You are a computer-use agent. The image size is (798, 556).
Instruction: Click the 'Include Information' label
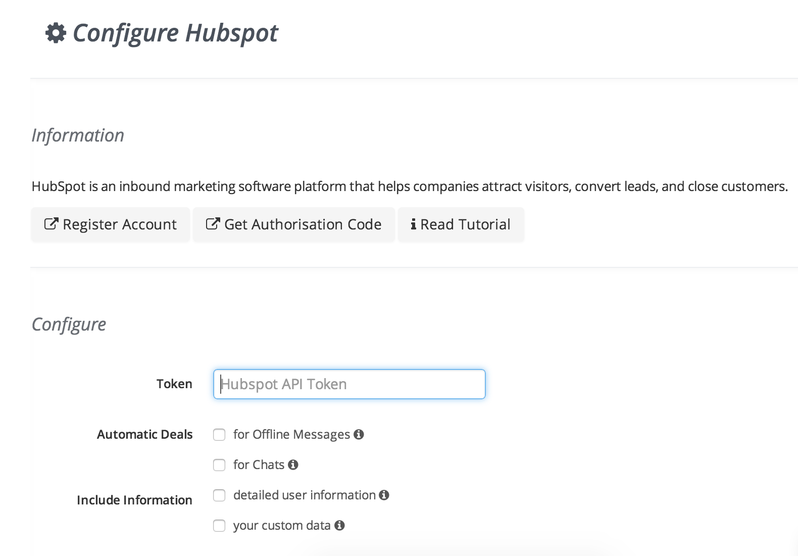click(x=134, y=500)
